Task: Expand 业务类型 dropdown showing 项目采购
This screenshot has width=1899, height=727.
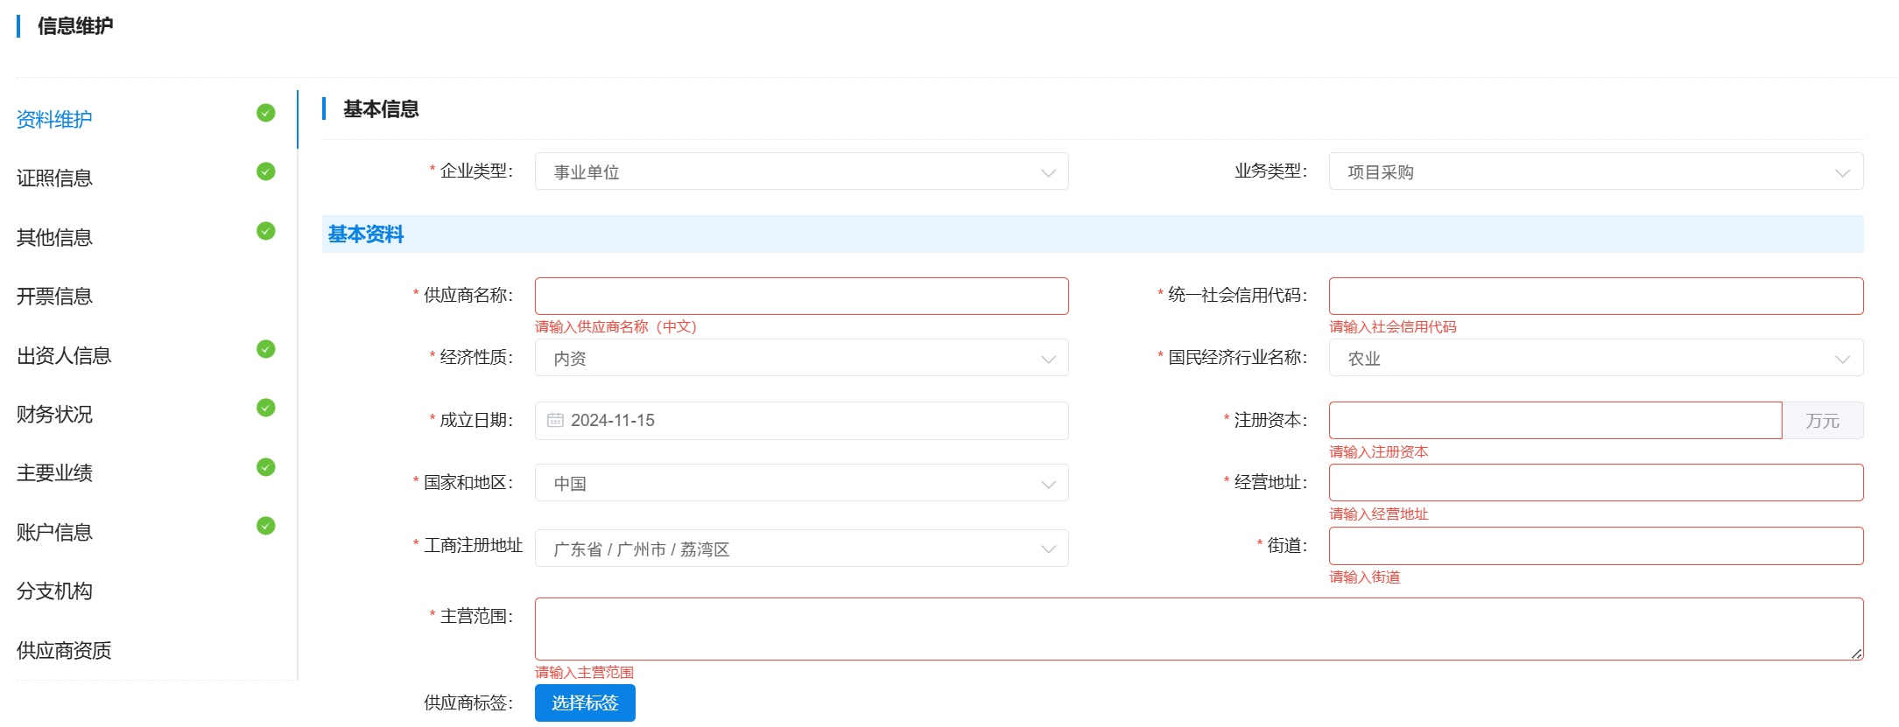Action: coord(1596,171)
